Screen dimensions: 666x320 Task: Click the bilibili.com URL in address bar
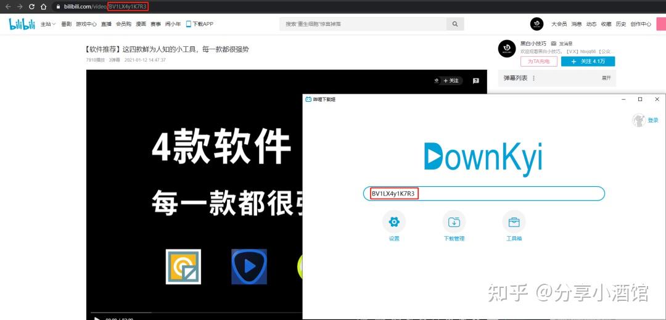106,7
